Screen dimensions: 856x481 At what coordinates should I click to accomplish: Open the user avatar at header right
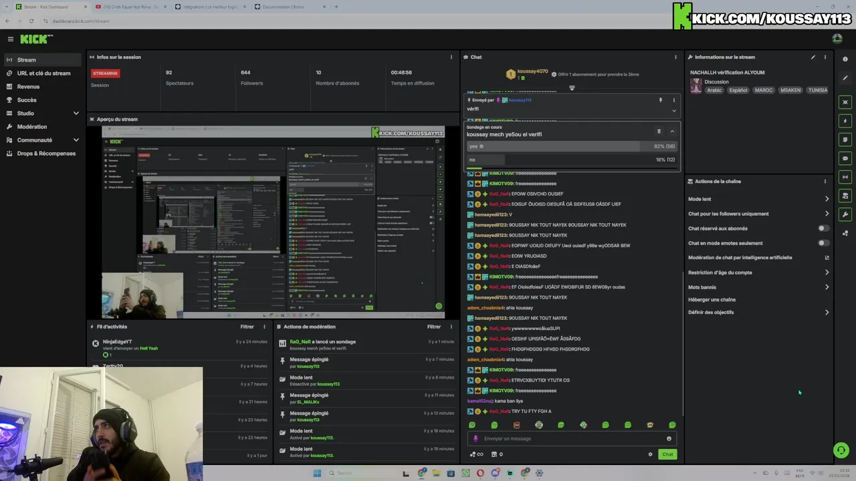tap(837, 39)
